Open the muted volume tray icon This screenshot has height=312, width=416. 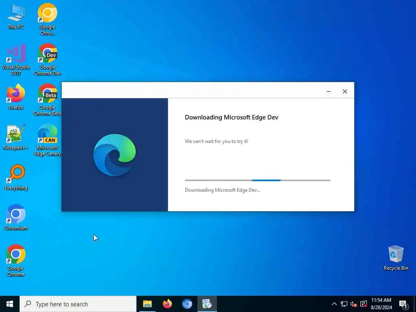click(x=354, y=304)
